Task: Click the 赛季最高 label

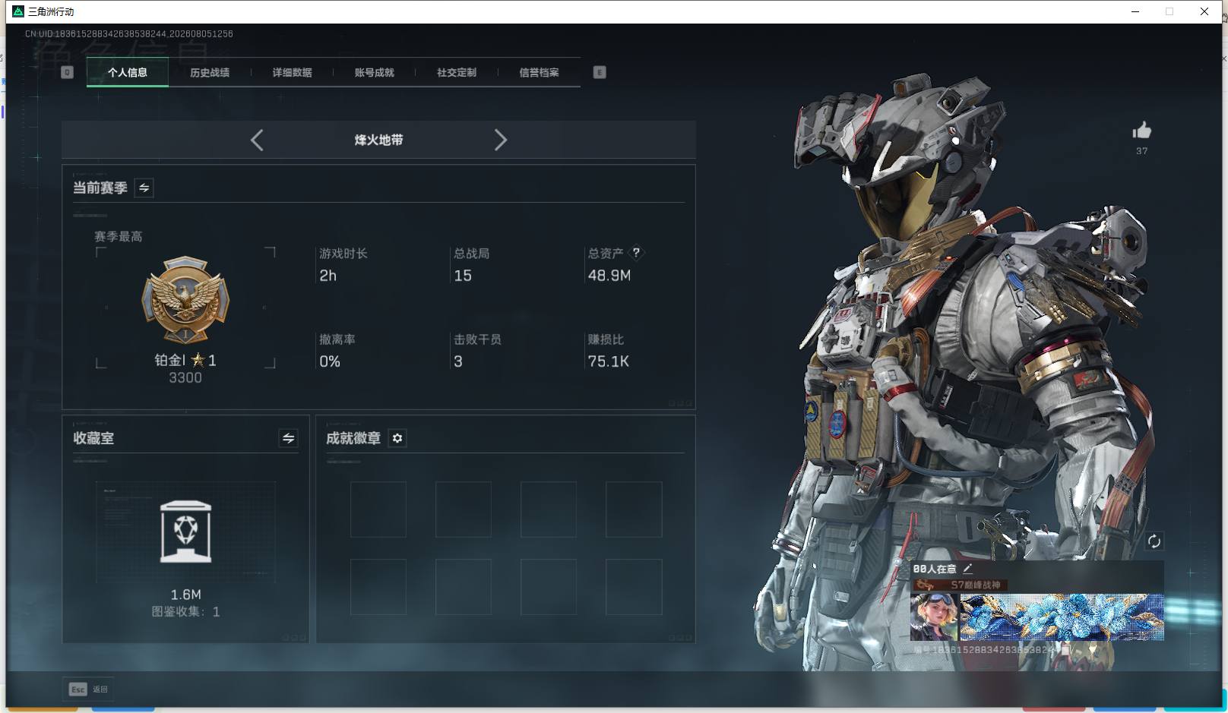Action: pyautogui.click(x=118, y=236)
